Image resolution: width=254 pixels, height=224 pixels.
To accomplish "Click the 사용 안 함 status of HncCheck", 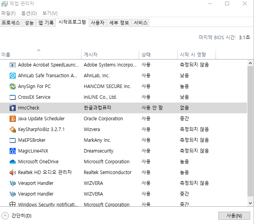I will coord(152,108).
